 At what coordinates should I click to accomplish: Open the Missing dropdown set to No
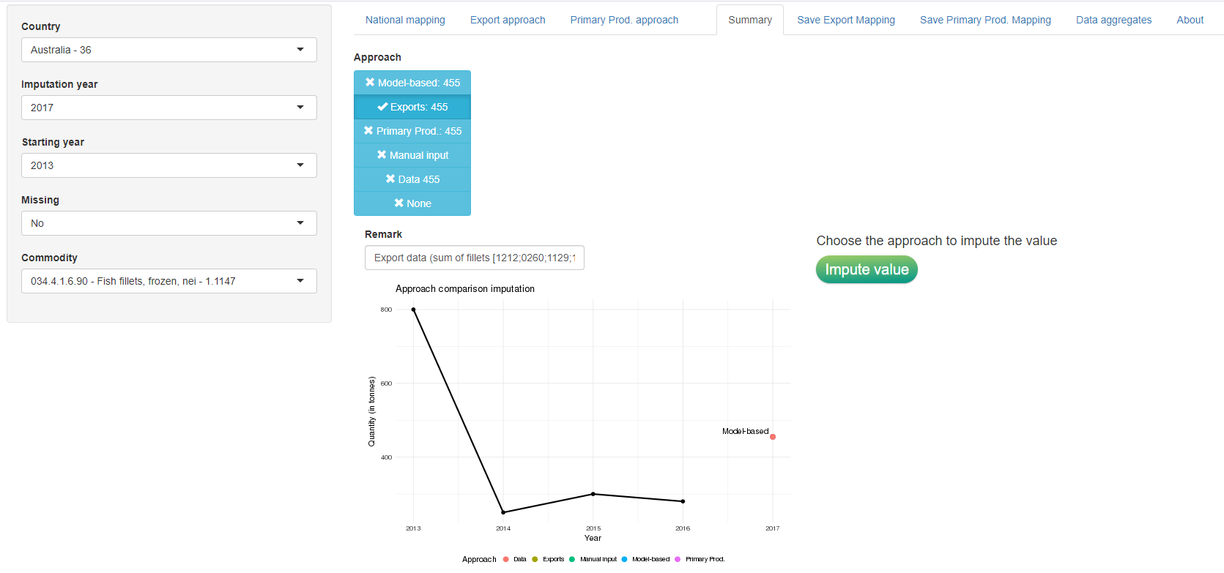pyautogui.click(x=168, y=223)
